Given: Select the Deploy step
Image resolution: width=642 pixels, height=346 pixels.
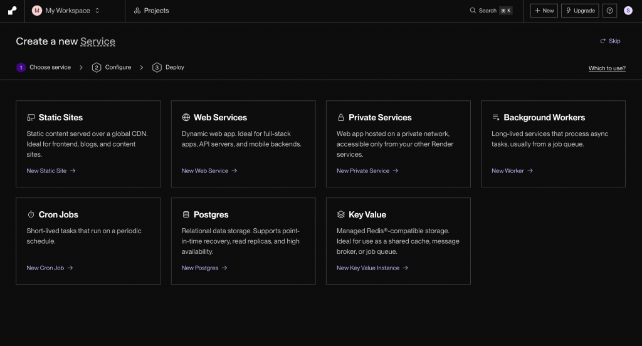Looking at the screenshot, I should click(169, 67).
